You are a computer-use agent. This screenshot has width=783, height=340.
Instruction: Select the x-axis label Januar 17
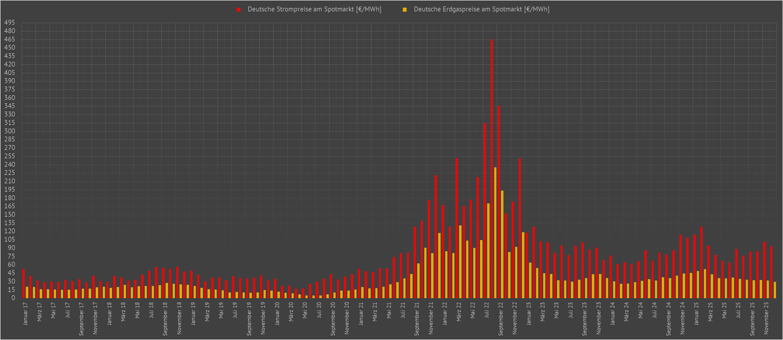[26, 314]
